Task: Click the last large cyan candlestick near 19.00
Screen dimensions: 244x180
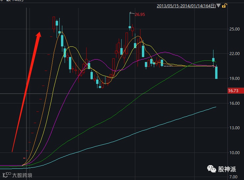Action: pyautogui.click(x=216, y=73)
